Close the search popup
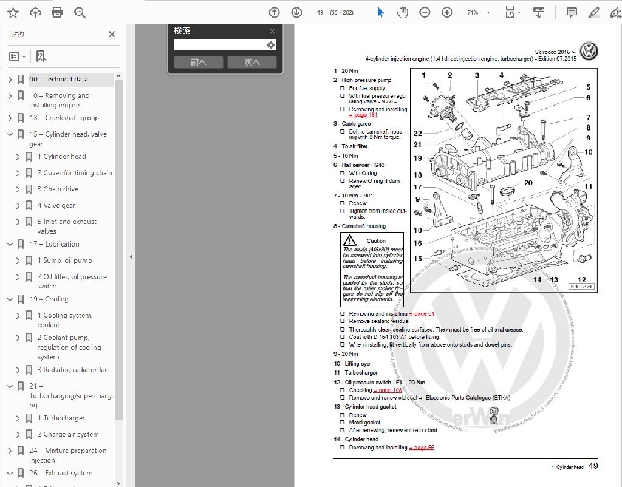 (272, 31)
